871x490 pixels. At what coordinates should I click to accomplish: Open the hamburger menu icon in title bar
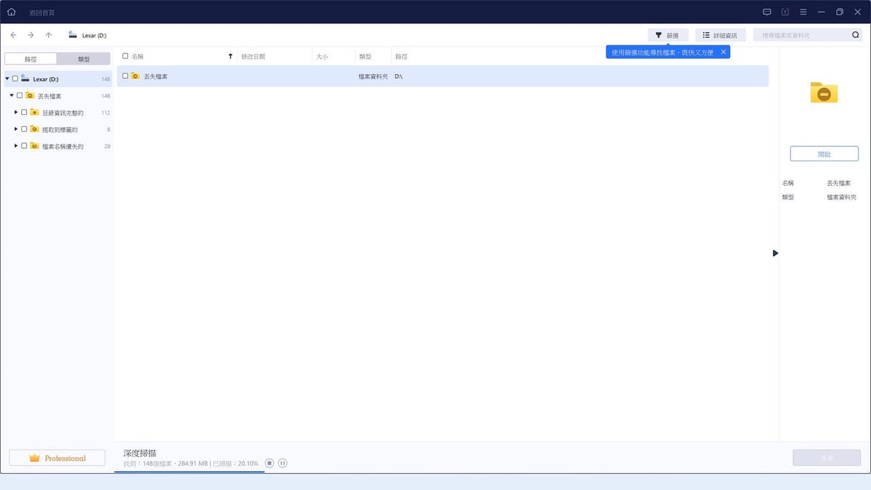click(x=804, y=12)
